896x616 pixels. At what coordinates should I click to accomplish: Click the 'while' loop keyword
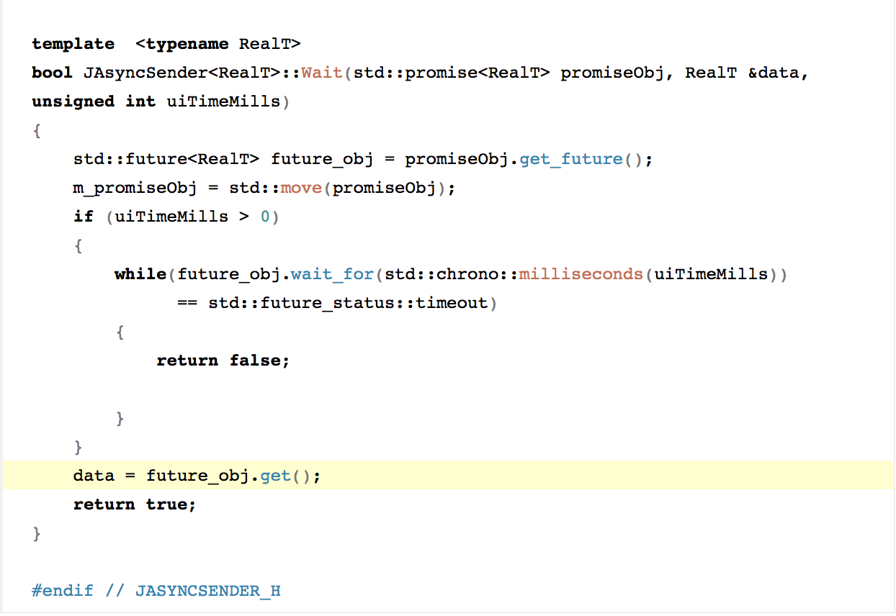click(x=140, y=274)
